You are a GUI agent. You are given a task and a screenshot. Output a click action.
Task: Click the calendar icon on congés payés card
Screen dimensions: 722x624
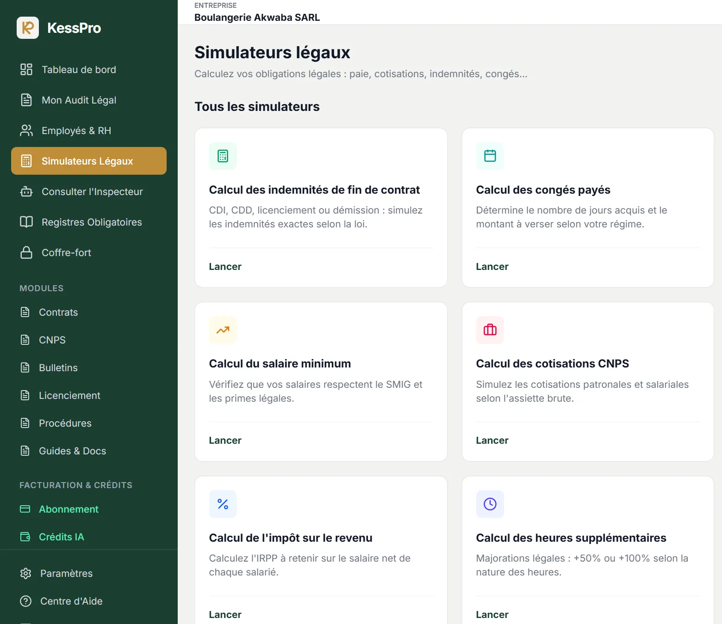pos(490,156)
